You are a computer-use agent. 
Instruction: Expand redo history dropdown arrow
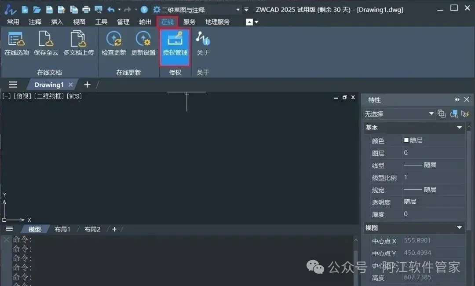click(x=136, y=10)
